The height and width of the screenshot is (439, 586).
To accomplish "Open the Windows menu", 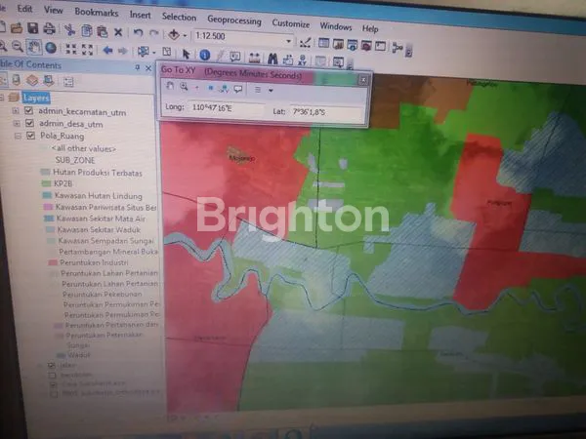I will pyautogui.click(x=336, y=26).
